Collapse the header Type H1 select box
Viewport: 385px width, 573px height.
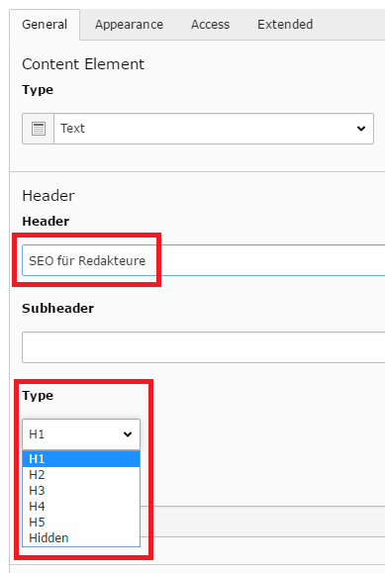pos(81,434)
